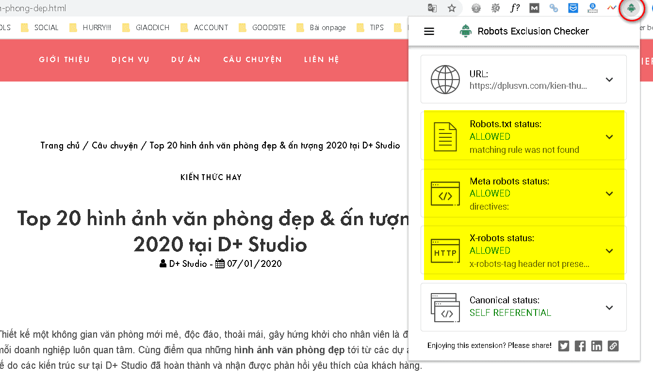Open the DỊCH VỤ menu item
Image resolution: width=653 pixels, height=378 pixels.
pyautogui.click(x=131, y=60)
